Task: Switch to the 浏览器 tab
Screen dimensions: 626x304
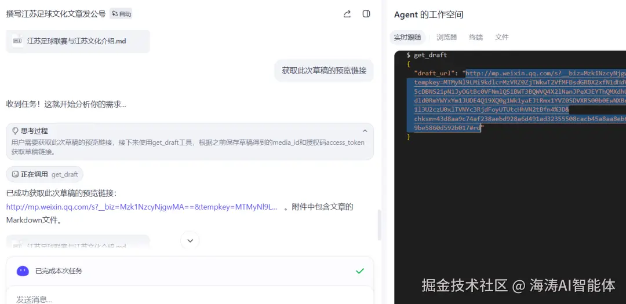Action: coord(446,38)
